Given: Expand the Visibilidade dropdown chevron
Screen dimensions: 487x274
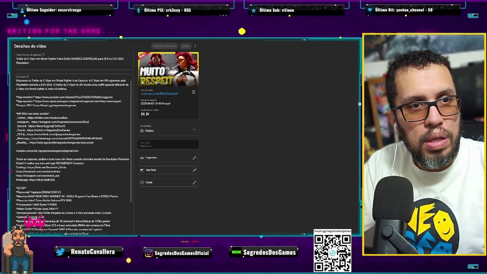Looking at the screenshot, I should [194, 130].
